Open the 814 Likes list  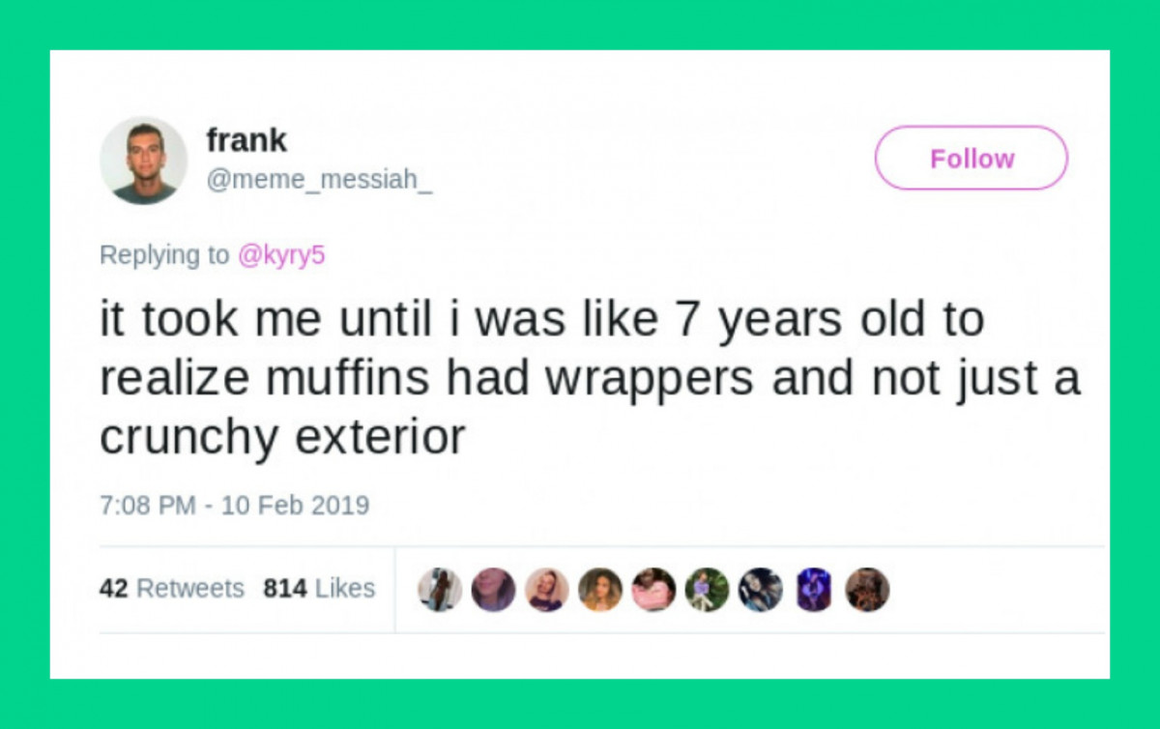(x=317, y=588)
